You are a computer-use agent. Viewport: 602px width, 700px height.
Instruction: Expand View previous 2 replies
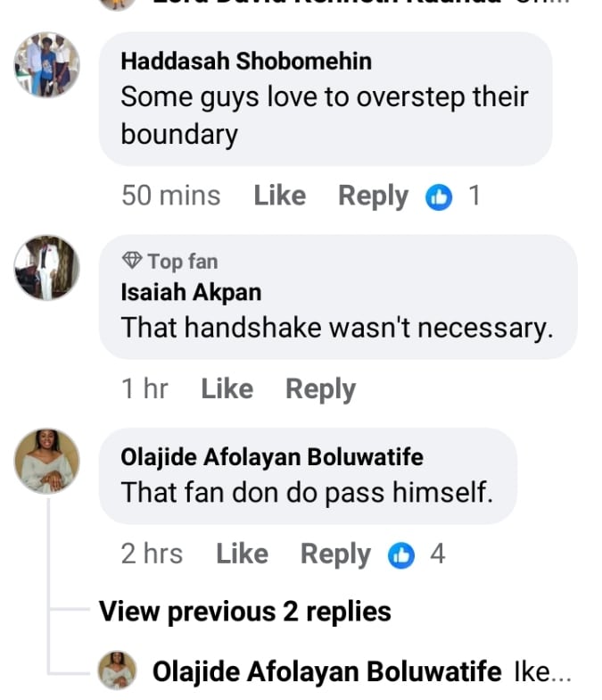[x=244, y=612]
